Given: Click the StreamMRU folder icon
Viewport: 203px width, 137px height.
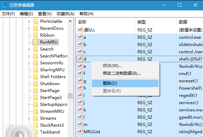Looking at the screenshot, I should tap(36, 111).
